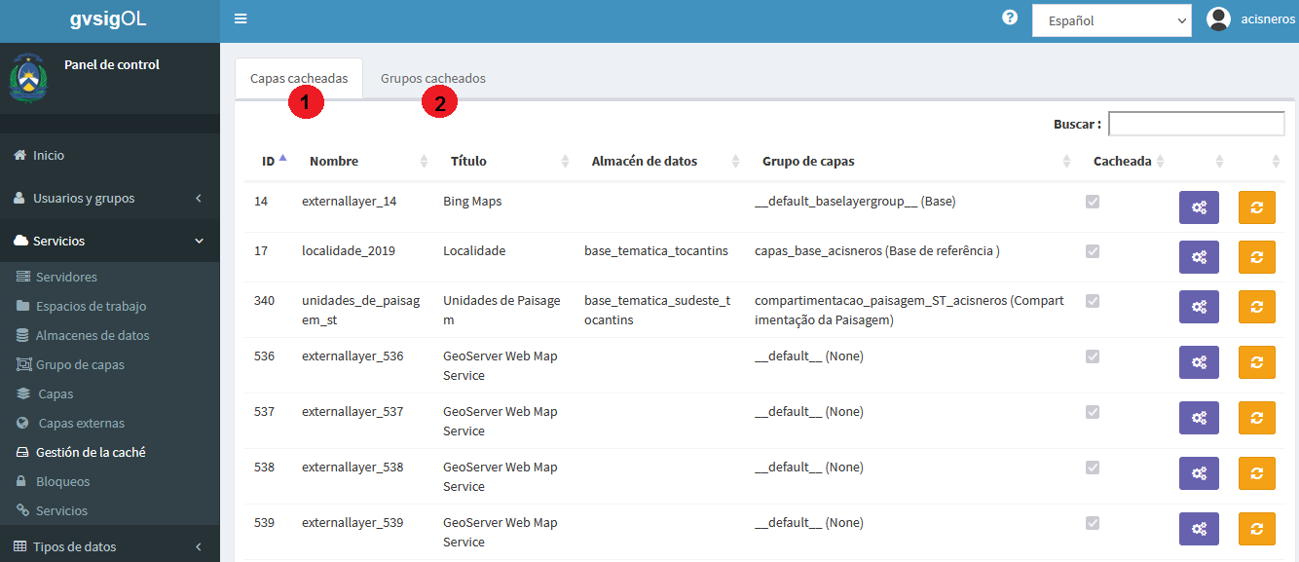Open the Español language dropdown
Viewport: 1299px width, 562px height.
1112,20
